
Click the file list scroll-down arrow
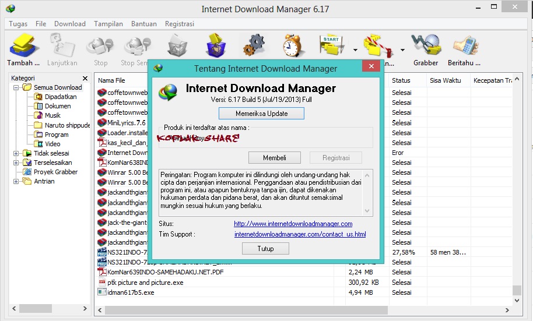(517, 300)
